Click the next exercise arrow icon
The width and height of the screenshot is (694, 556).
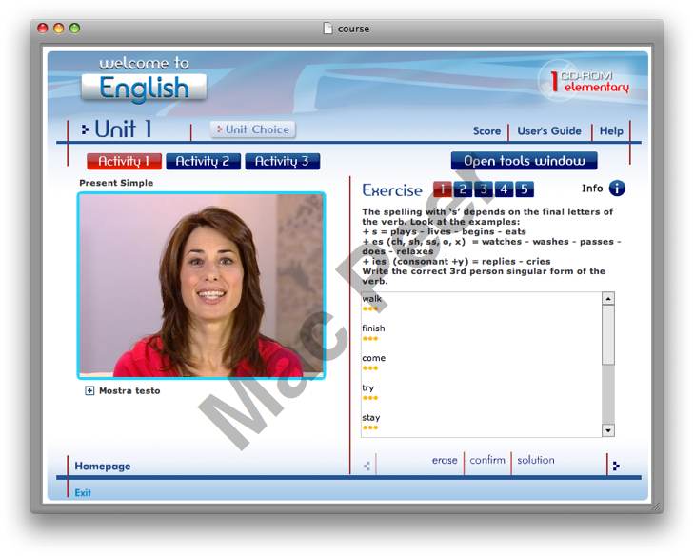point(615,466)
